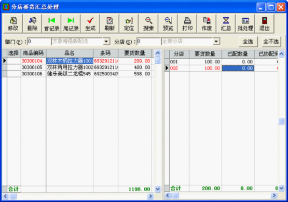
Task: Click the 选择 column header
Action: point(14,53)
